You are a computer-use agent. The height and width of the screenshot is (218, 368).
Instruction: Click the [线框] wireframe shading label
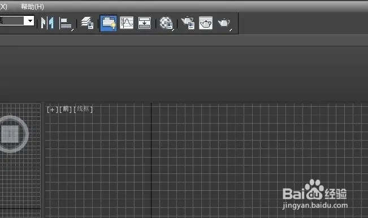(83, 109)
